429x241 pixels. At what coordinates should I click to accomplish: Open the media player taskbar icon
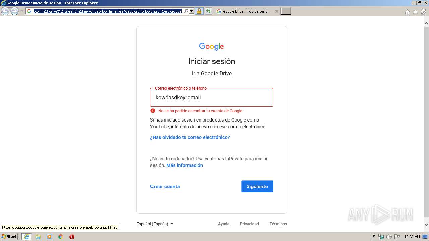(x=49, y=237)
